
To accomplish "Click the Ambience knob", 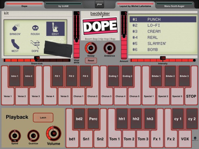I will pos(109,48).
